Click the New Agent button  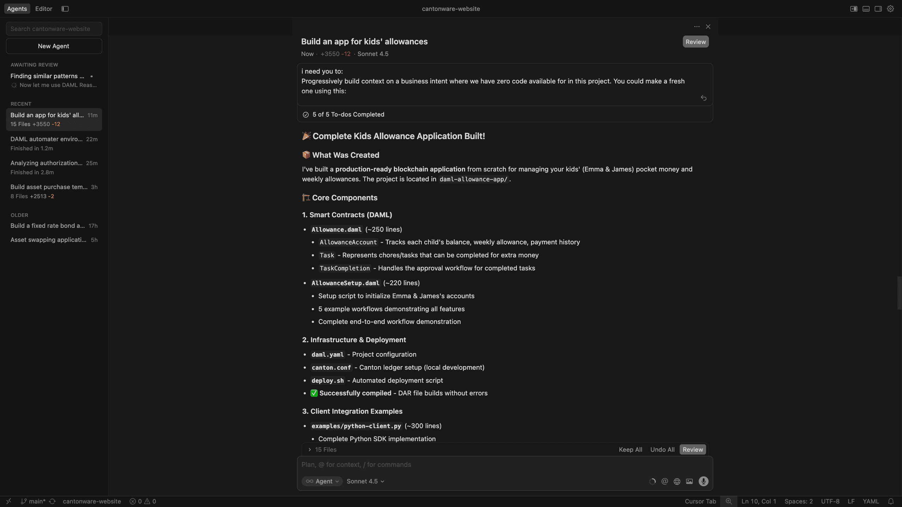tap(54, 46)
